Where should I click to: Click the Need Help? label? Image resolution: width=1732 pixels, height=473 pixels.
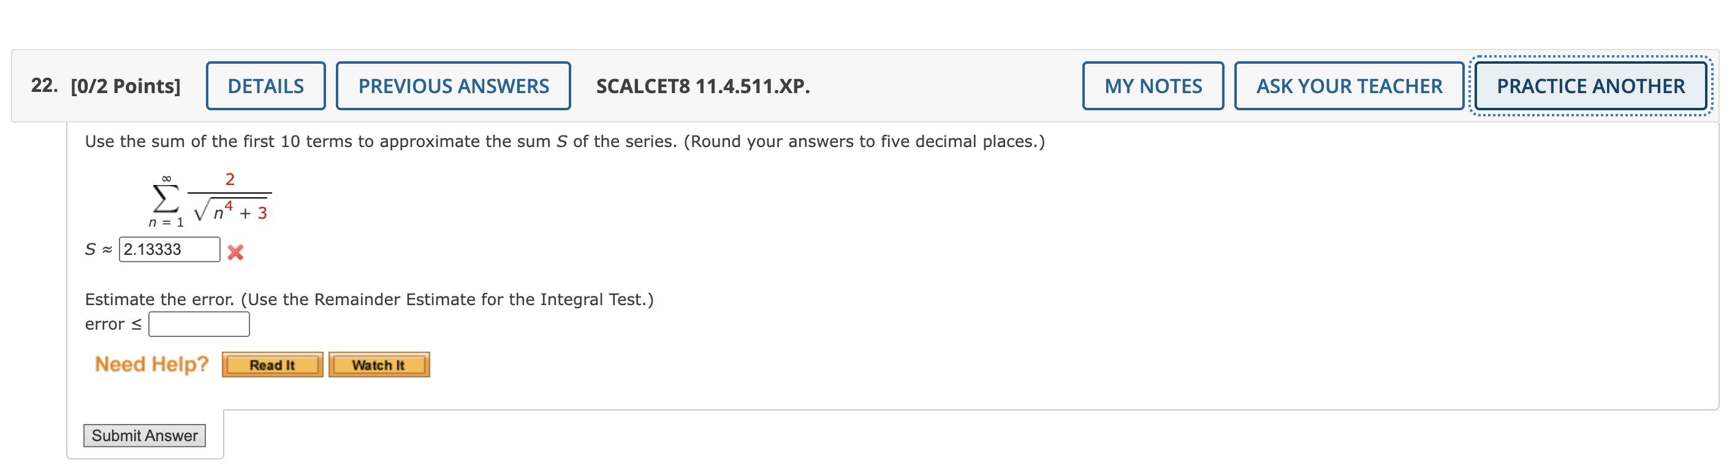(151, 363)
